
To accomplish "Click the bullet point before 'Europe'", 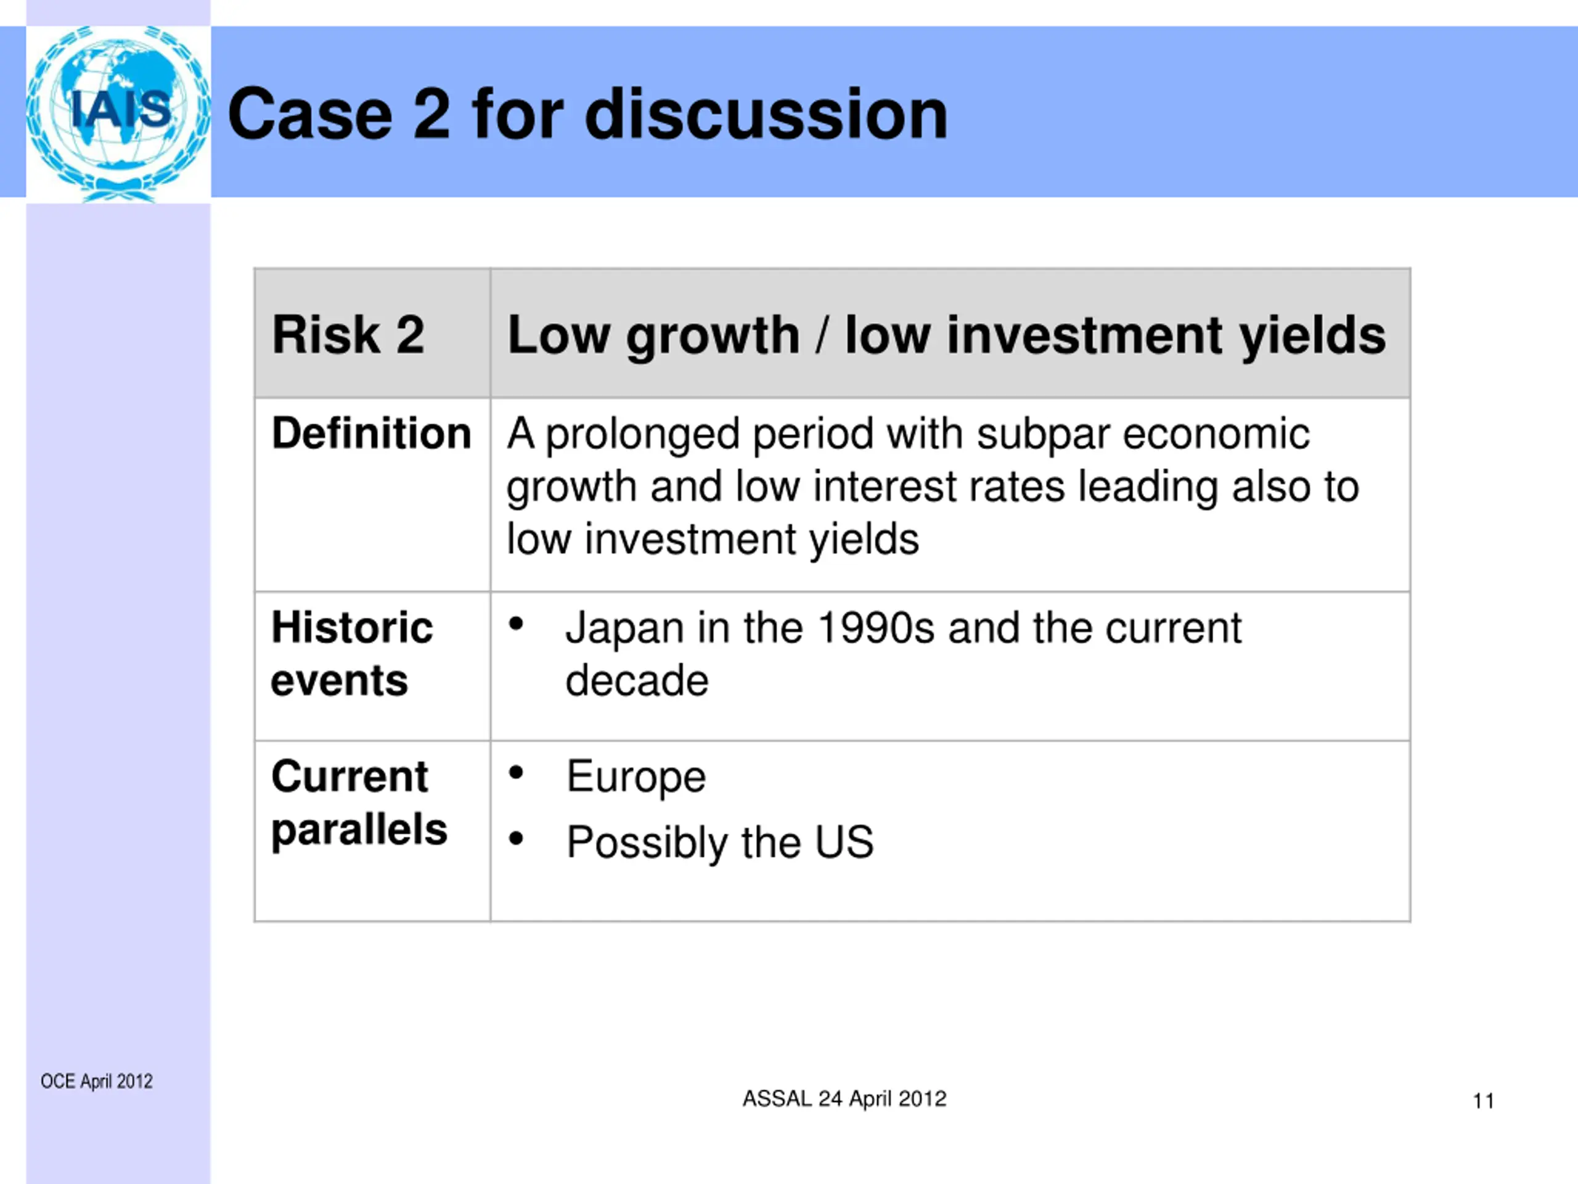I will coord(517,773).
